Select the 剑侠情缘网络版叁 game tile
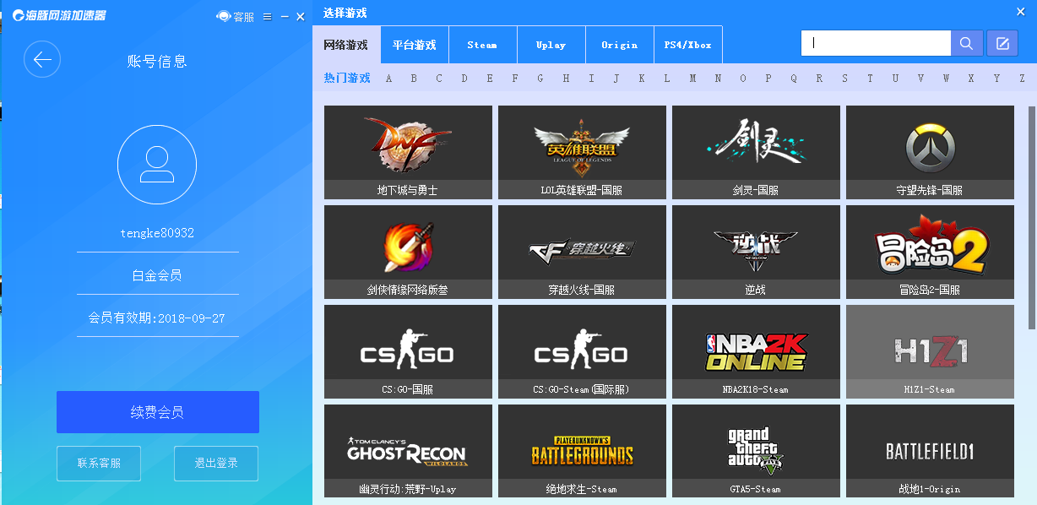This screenshot has height=505, width=1037. tap(408, 252)
